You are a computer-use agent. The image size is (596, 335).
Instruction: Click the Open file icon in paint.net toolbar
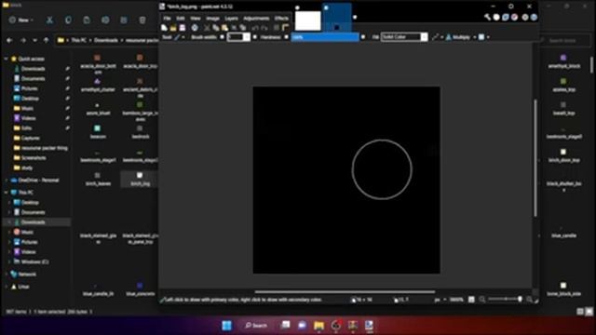(173, 28)
